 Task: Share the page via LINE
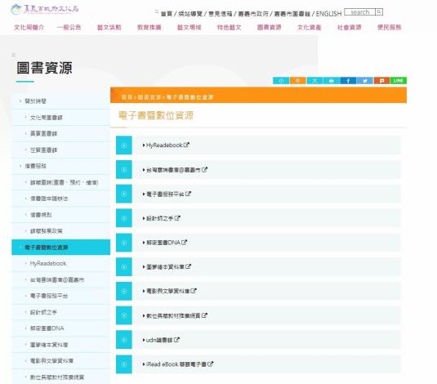click(x=399, y=81)
